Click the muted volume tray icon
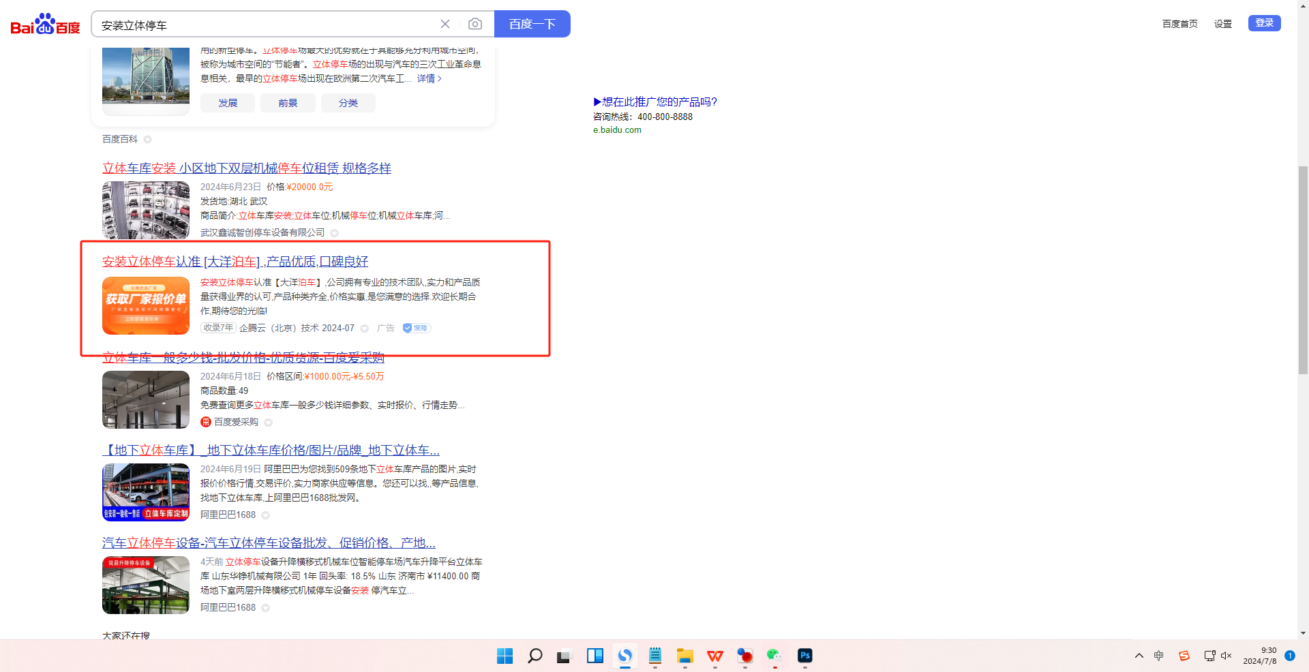Image resolution: width=1309 pixels, height=672 pixels. click(x=1227, y=656)
